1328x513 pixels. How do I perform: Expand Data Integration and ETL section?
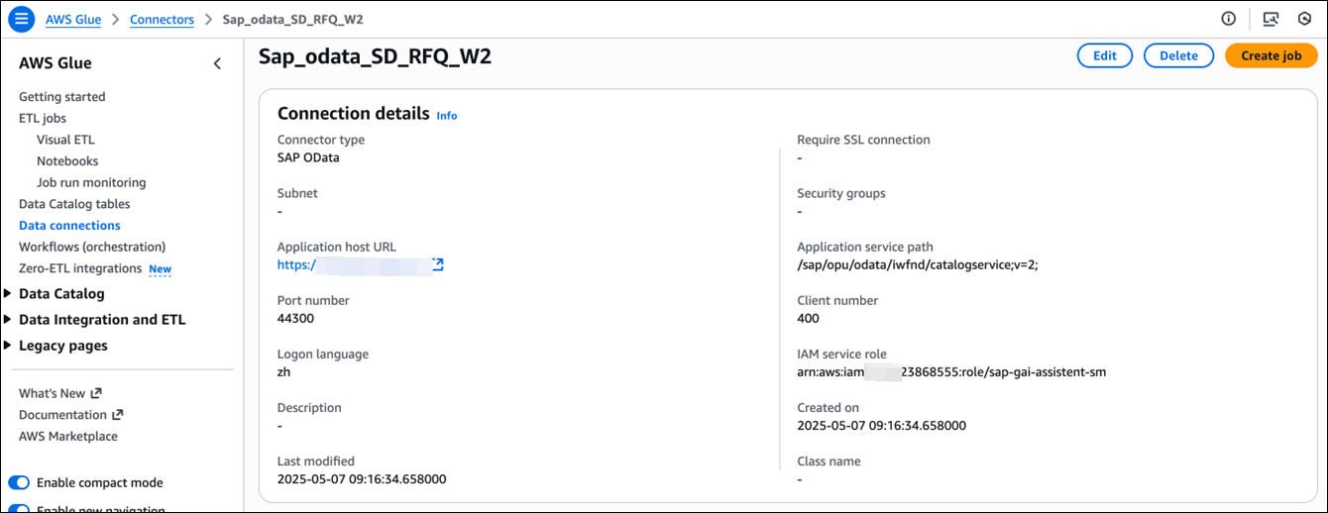(x=9, y=320)
